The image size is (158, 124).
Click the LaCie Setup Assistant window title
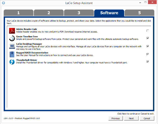pos(79,3)
